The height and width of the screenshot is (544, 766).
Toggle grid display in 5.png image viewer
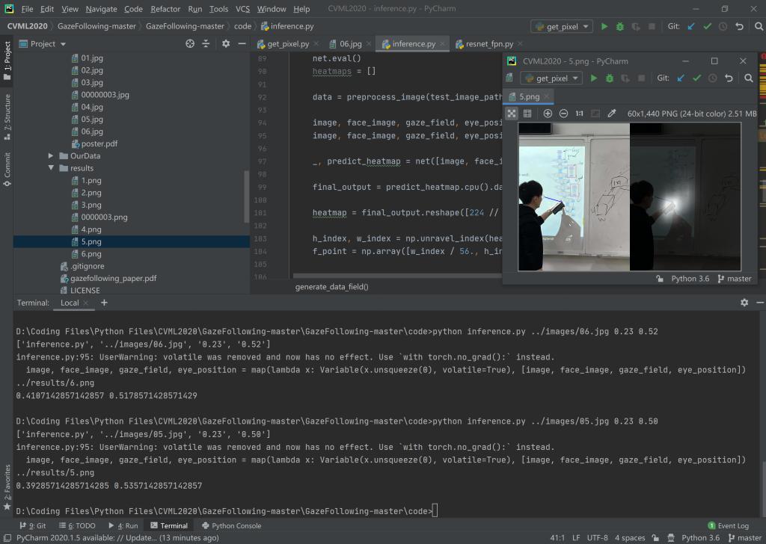tap(527, 114)
